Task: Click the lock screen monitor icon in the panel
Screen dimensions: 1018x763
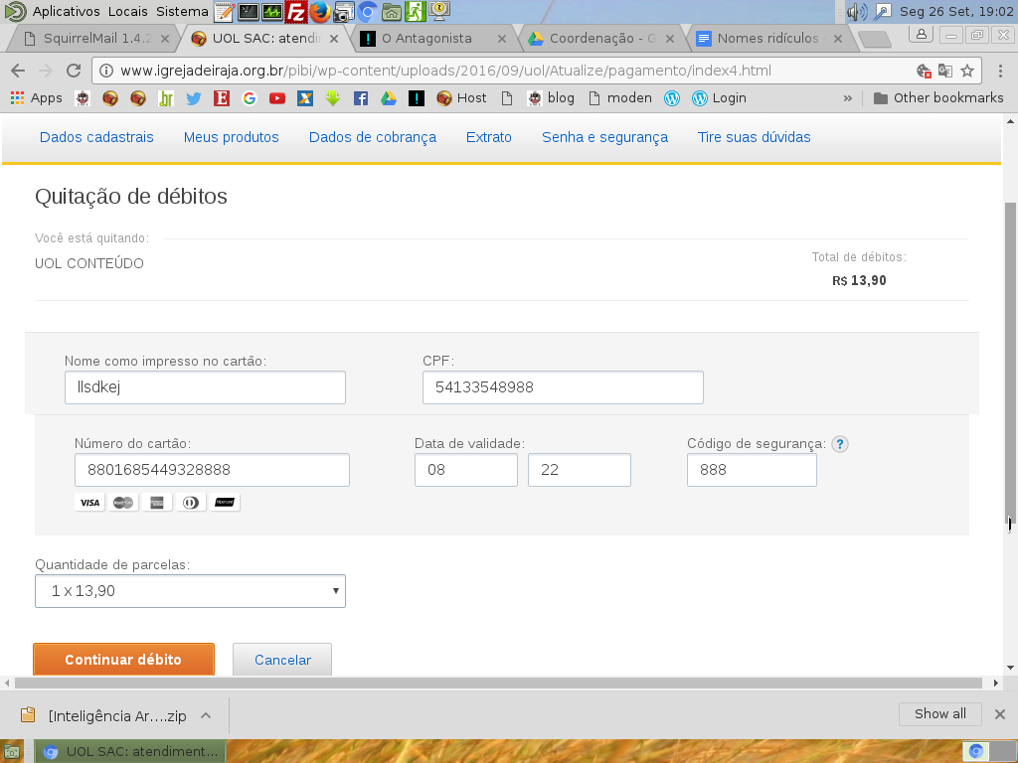Action: (439, 11)
